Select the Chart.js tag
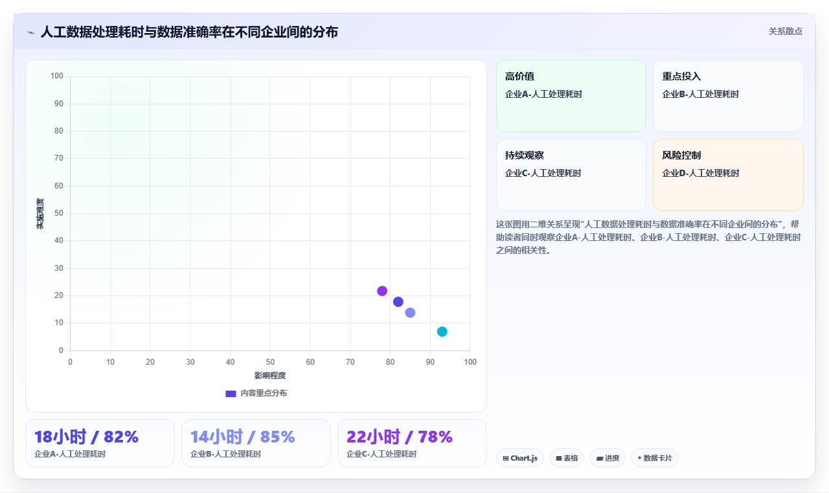The height and width of the screenshot is (493, 829). [520, 458]
